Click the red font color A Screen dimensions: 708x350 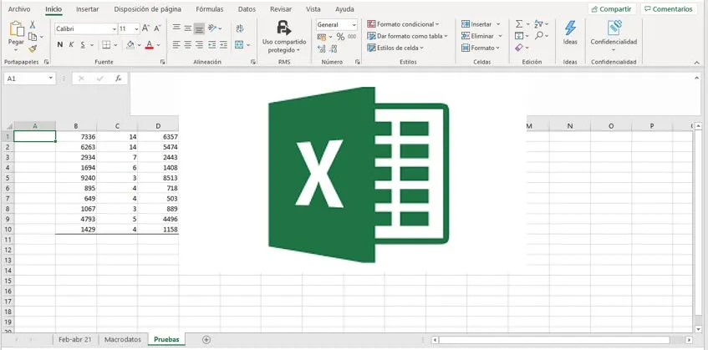150,44
